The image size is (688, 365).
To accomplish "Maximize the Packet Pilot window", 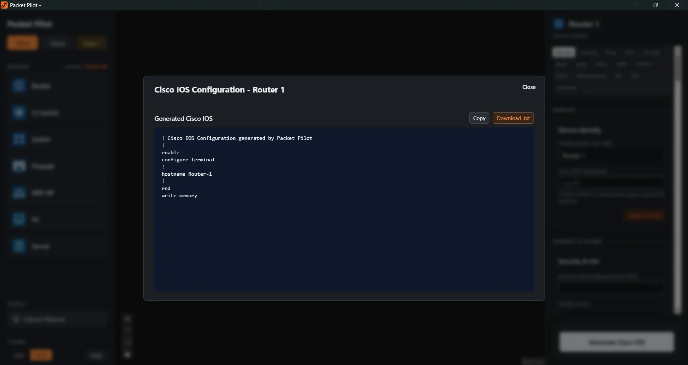I will [x=656, y=5].
